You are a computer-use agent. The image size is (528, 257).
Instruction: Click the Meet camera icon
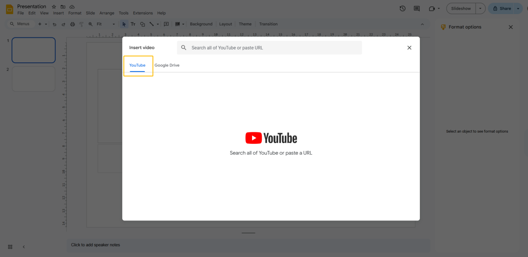point(431,8)
